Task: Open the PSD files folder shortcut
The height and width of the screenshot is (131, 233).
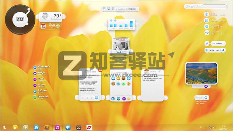Action: [x=40, y=91]
